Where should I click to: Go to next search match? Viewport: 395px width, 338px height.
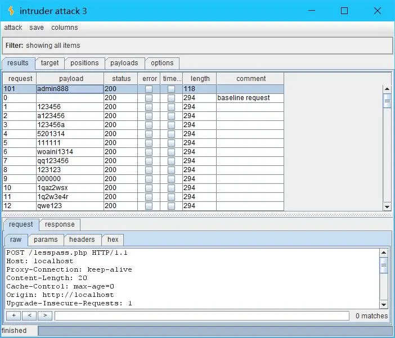[x=45, y=316]
